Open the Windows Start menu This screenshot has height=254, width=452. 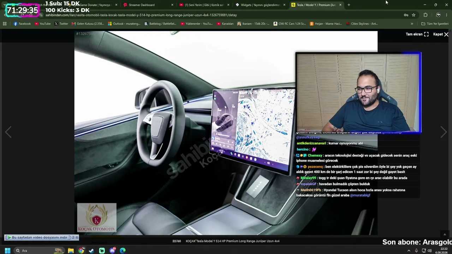click(7, 250)
